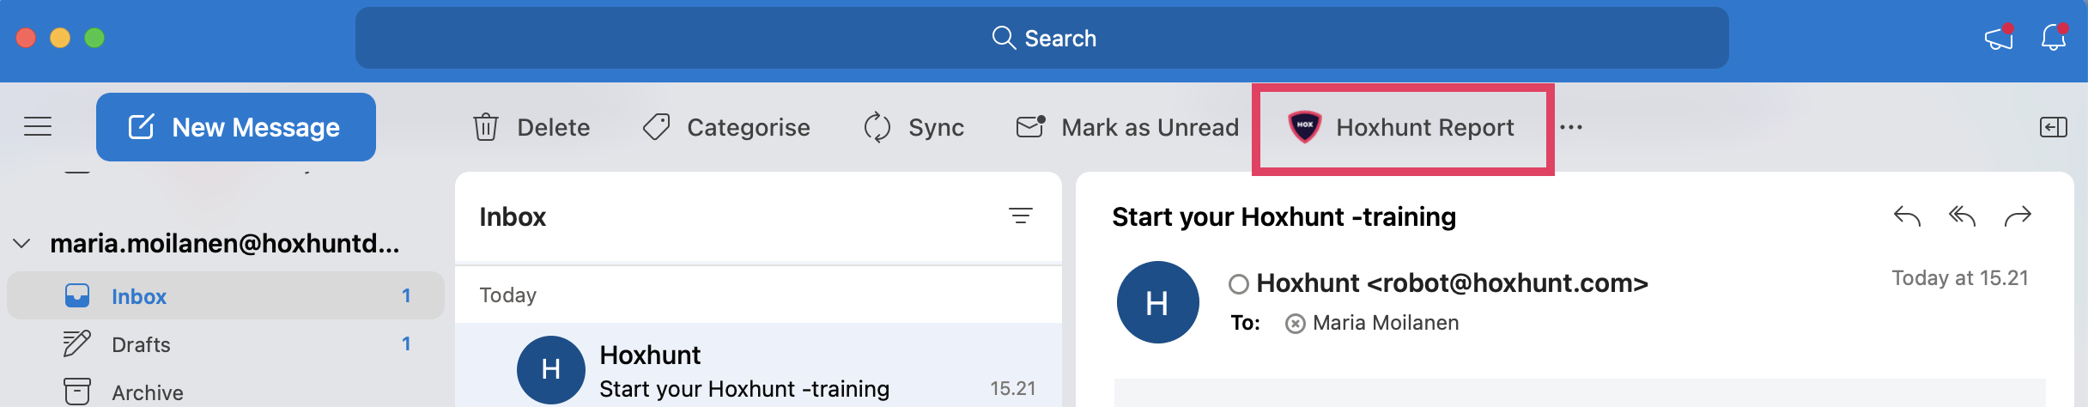Reply to the email
This screenshot has height=407, width=2088.
click(1907, 216)
